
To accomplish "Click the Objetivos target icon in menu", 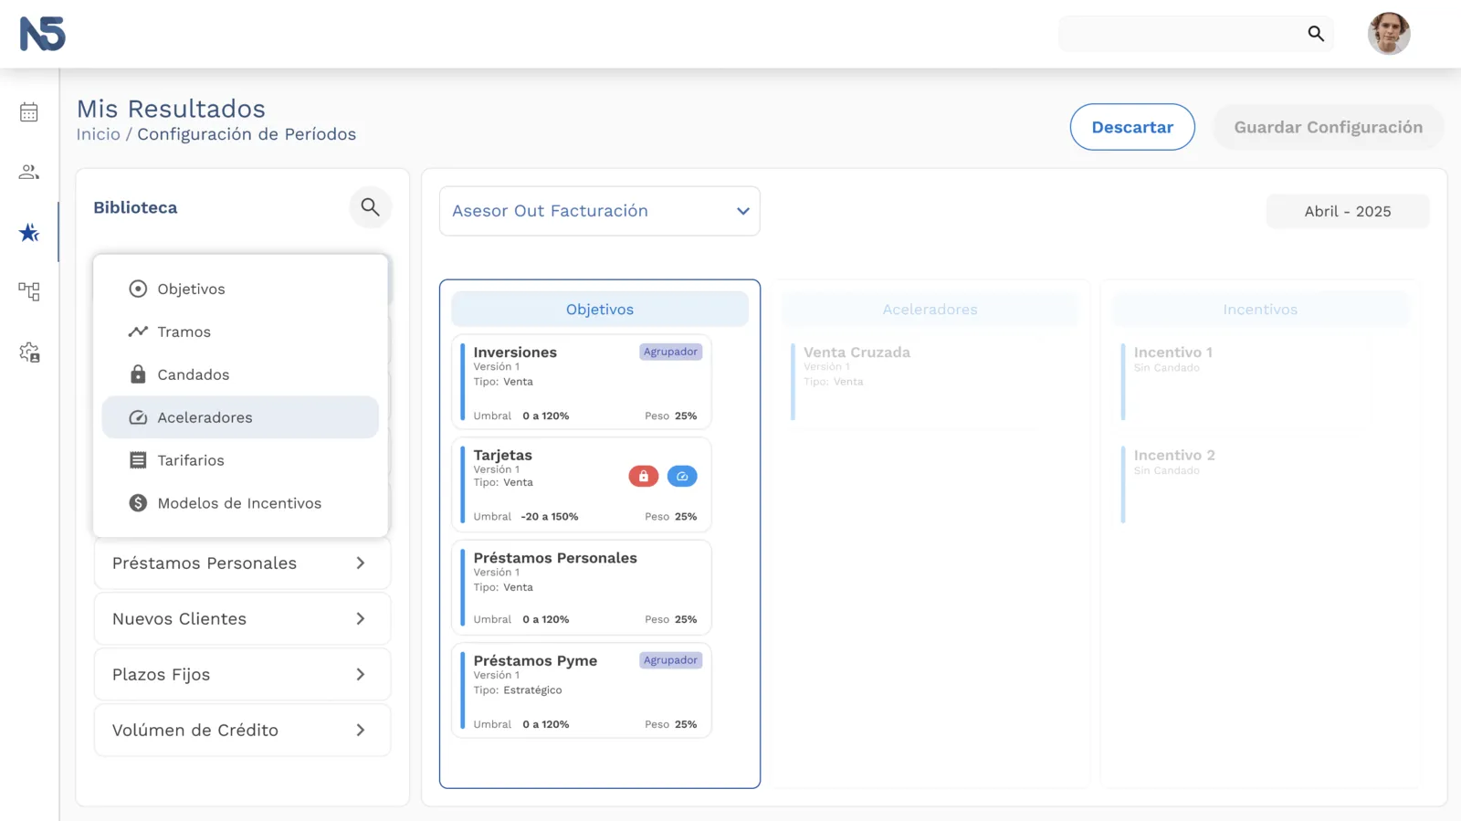I will (x=138, y=289).
